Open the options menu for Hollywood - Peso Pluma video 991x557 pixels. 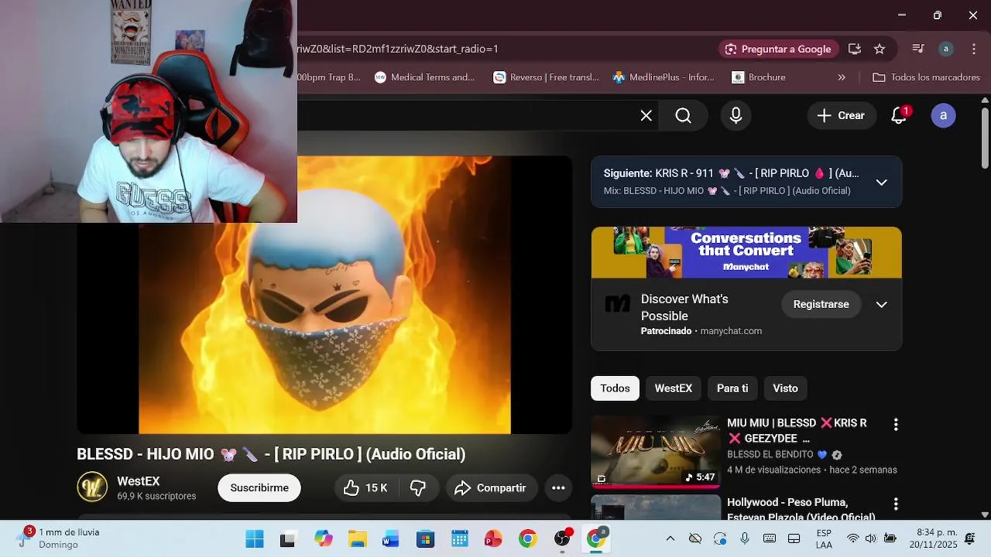click(x=896, y=504)
